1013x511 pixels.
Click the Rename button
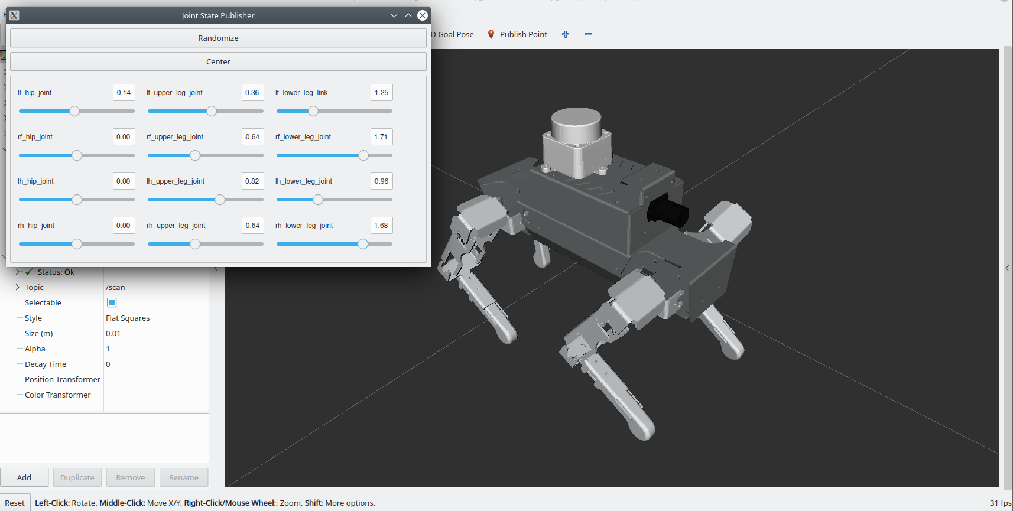[x=184, y=477]
